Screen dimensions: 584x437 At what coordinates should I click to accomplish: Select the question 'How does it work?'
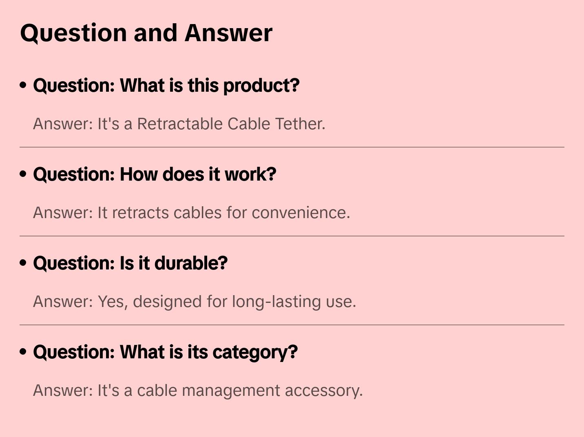tap(155, 174)
